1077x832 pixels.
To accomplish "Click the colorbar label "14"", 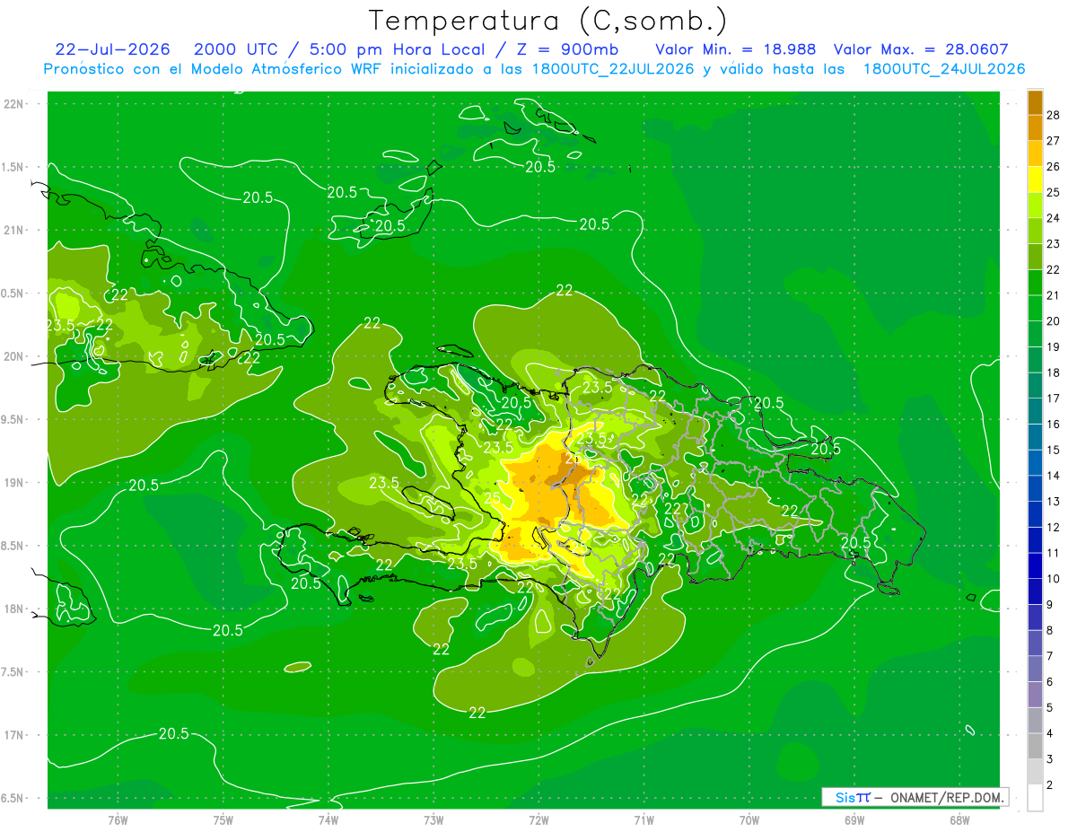I will click(1054, 476).
